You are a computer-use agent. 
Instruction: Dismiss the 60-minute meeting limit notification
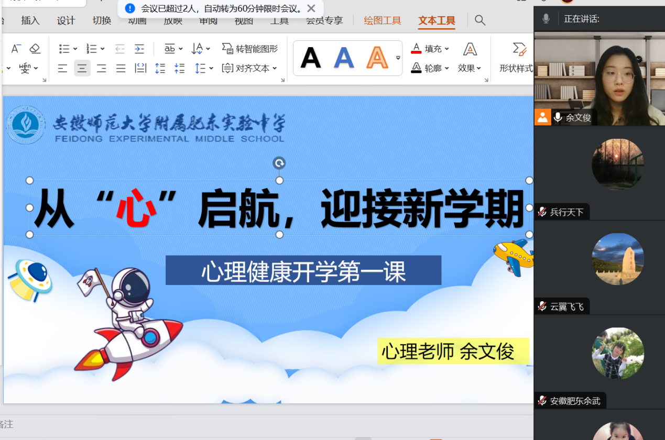point(311,8)
